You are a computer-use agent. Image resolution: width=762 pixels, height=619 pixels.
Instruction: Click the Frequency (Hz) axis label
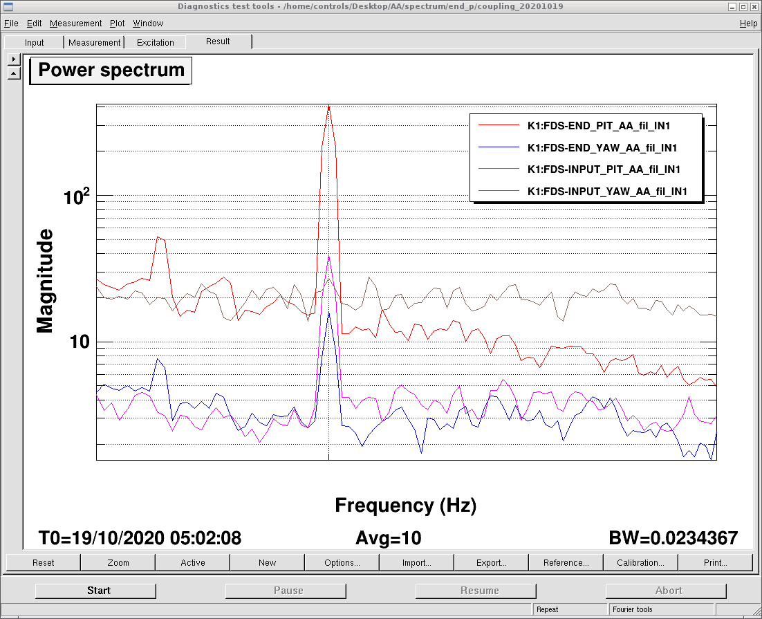pyautogui.click(x=406, y=506)
